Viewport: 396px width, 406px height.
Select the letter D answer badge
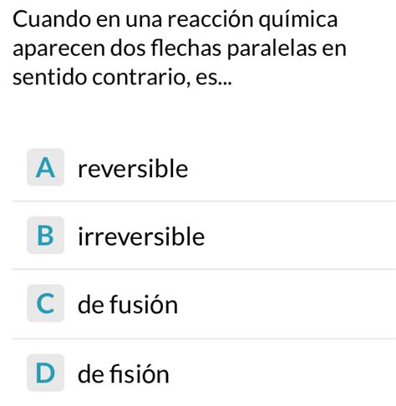coord(45,373)
